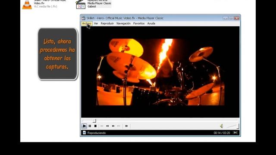
Task: Click the fast forward (increase speed) button
Action: (x=113, y=126)
